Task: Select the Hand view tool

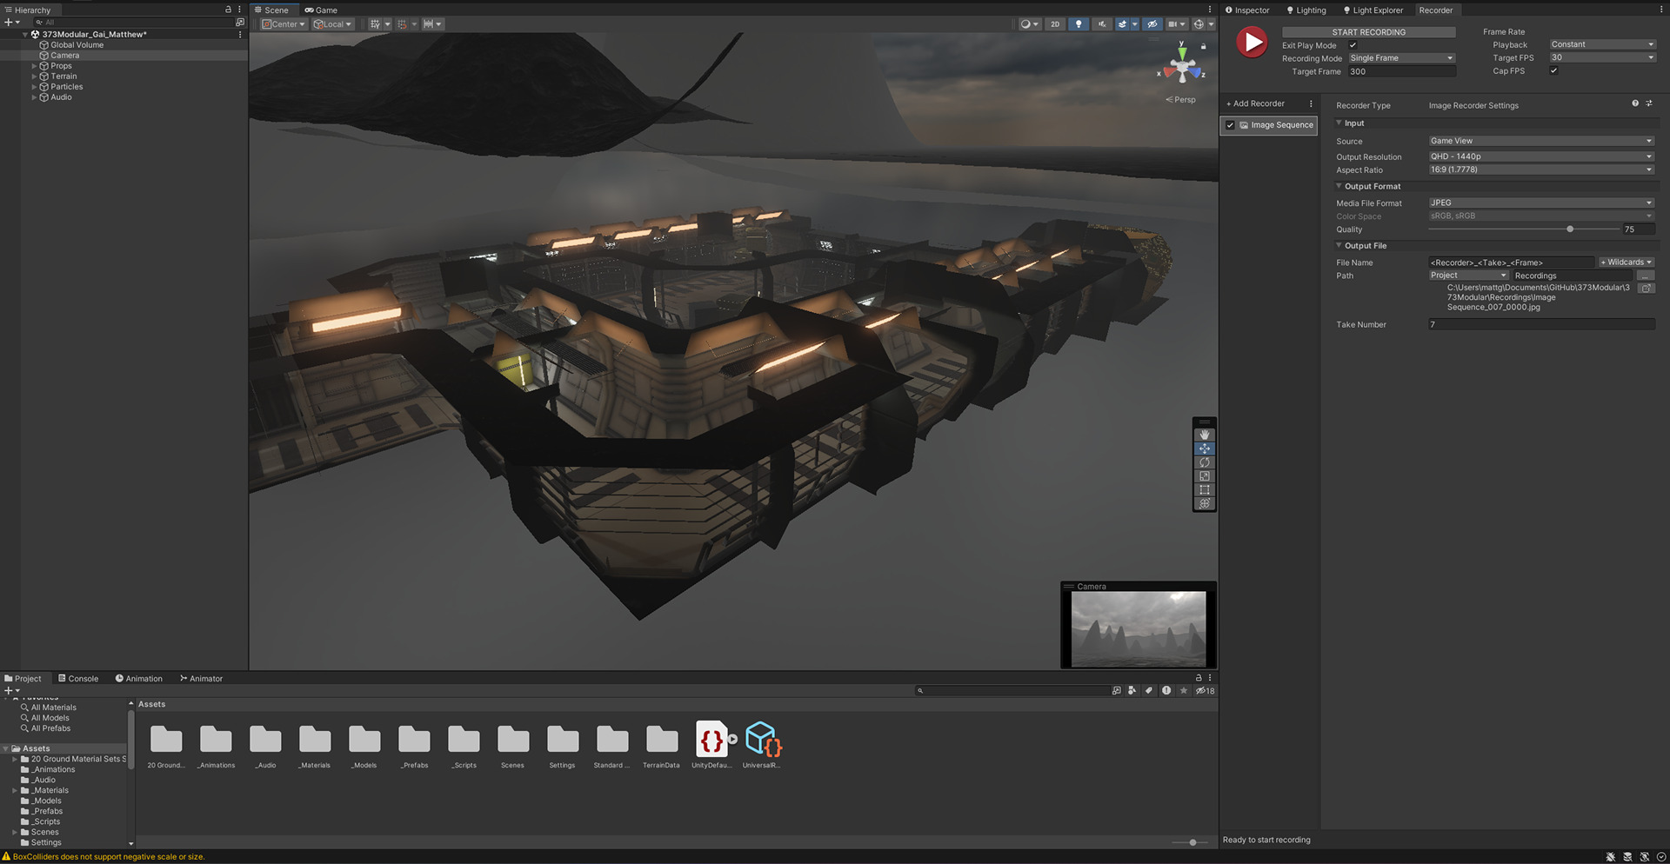Action: point(1204,435)
